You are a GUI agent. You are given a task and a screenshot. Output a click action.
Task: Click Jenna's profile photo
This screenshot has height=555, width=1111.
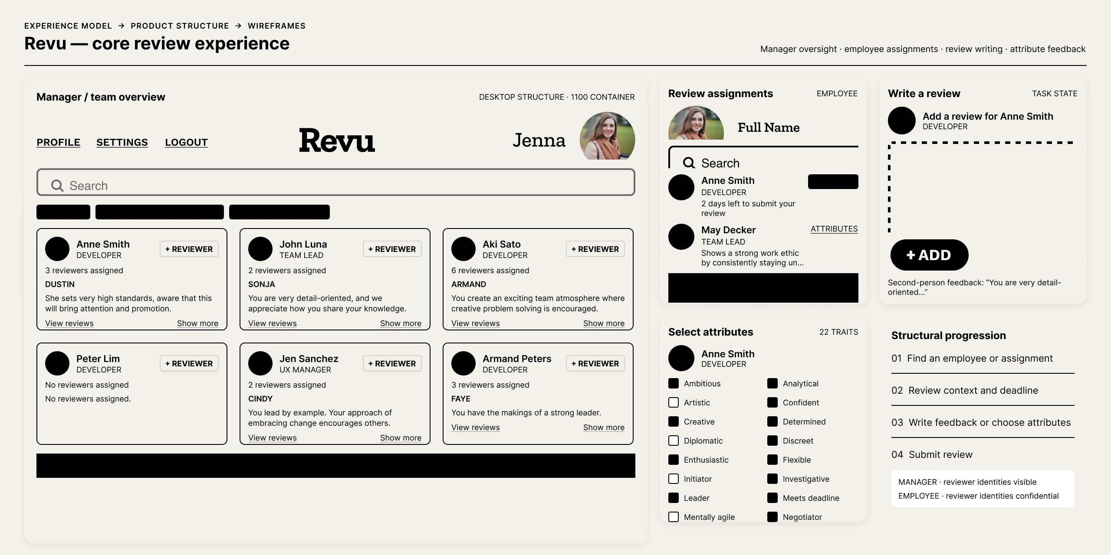pyautogui.click(x=607, y=136)
